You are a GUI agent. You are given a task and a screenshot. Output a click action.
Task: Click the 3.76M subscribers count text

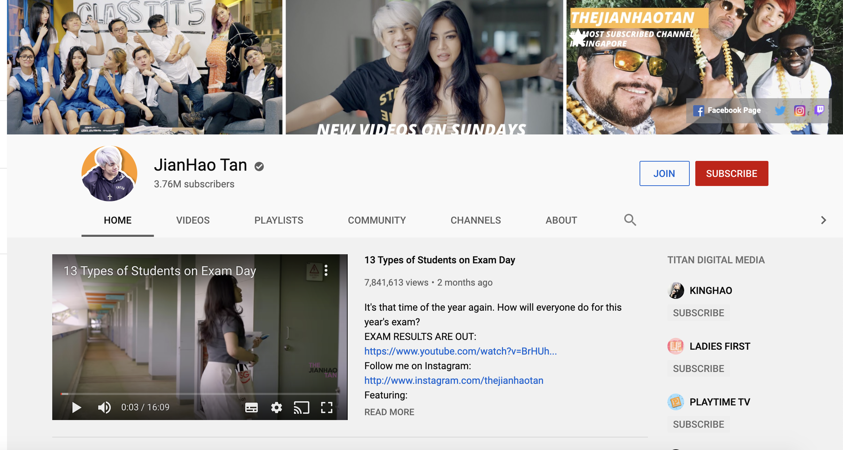[194, 184]
